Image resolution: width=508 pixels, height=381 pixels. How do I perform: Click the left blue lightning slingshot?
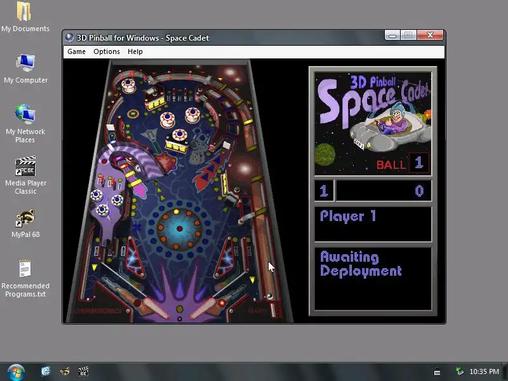point(135,258)
